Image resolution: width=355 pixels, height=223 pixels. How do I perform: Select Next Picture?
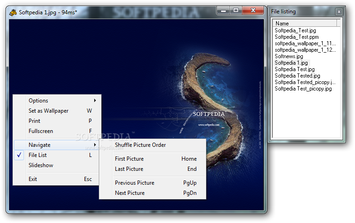point(153,193)
